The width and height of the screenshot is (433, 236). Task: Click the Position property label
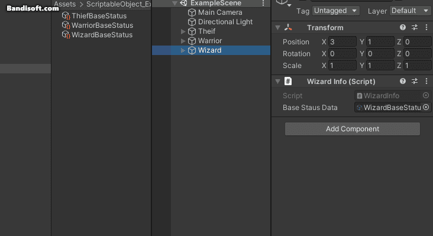tap(296, 41)
